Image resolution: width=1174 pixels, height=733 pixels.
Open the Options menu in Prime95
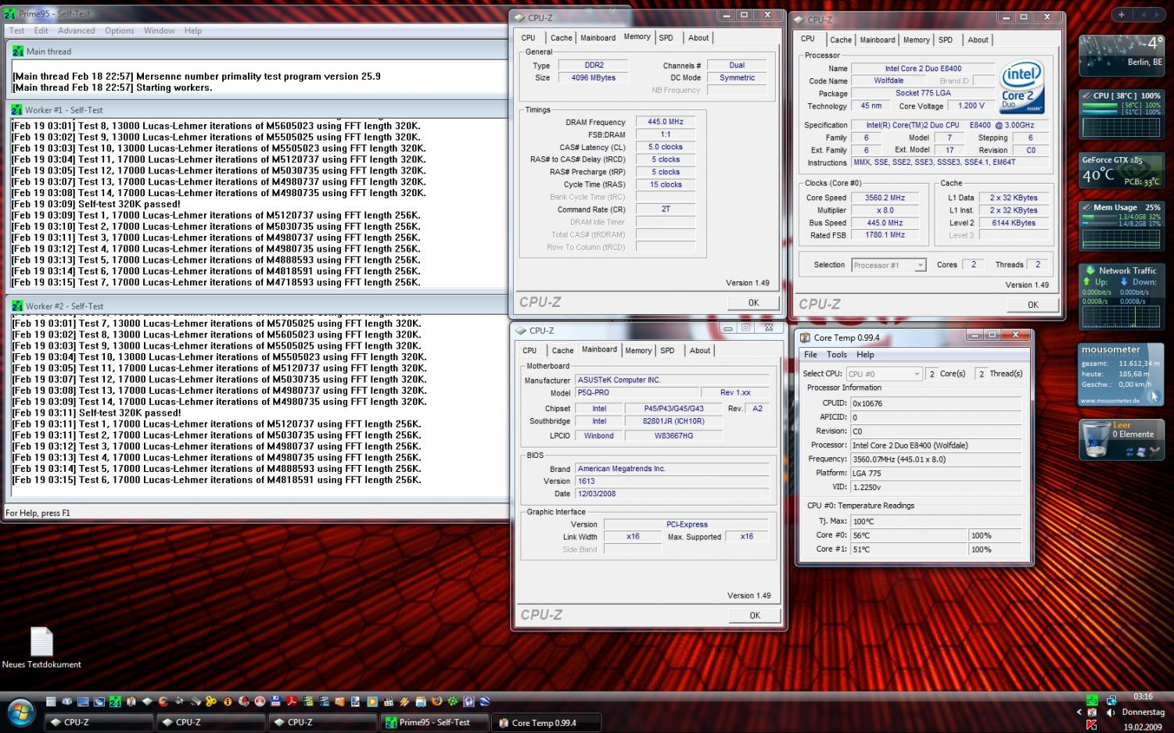tap(120, 30)
